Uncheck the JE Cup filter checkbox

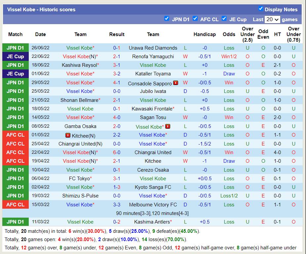(224, 19)
